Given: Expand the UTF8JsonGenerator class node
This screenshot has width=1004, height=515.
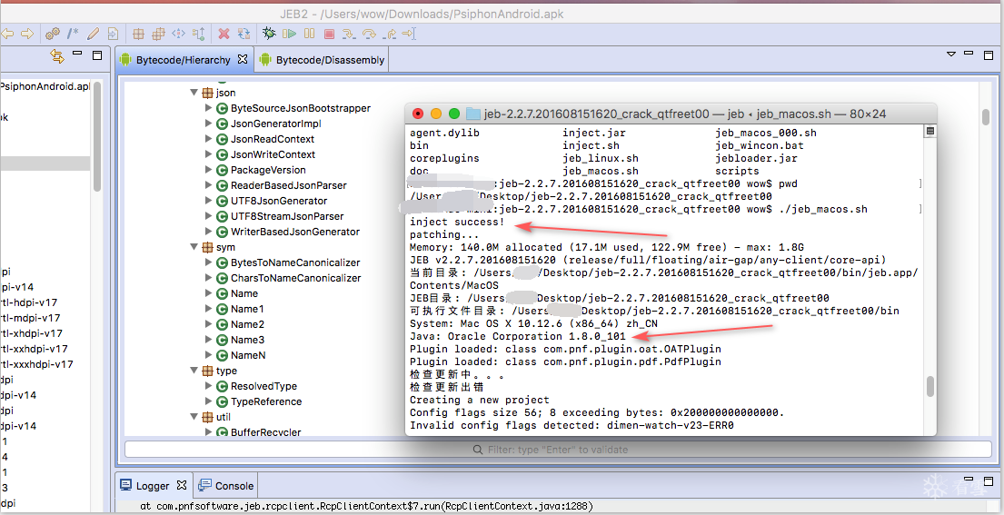Looking at the screenshot, I should pos(208,201).
